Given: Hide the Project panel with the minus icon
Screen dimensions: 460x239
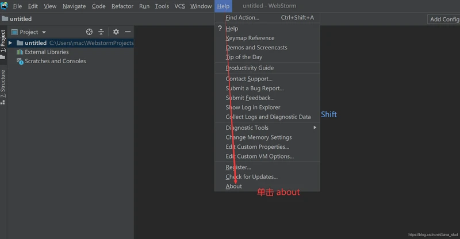Looking at the screenshot, I should coord(128,32).
